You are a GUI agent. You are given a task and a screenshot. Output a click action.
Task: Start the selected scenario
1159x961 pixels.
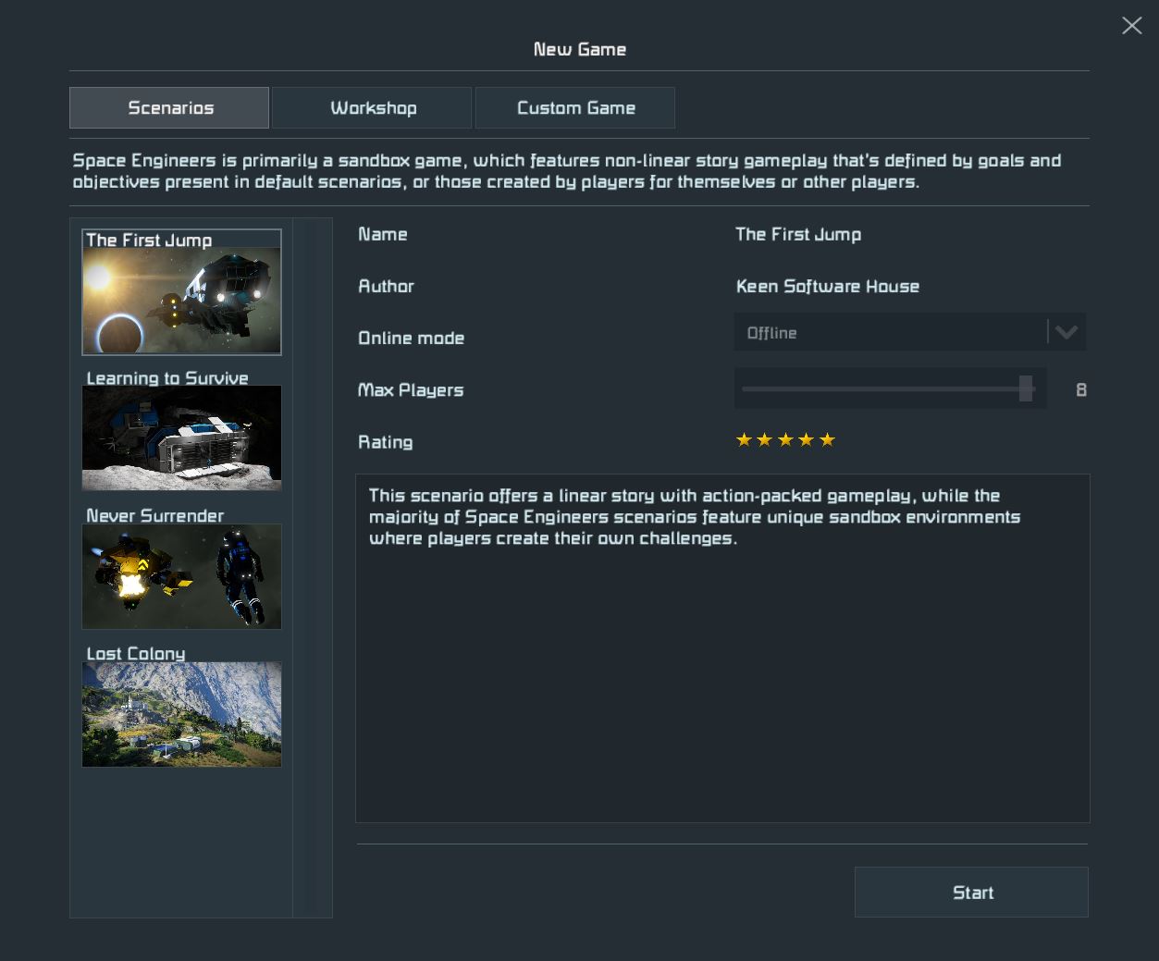tap(971, 893)
